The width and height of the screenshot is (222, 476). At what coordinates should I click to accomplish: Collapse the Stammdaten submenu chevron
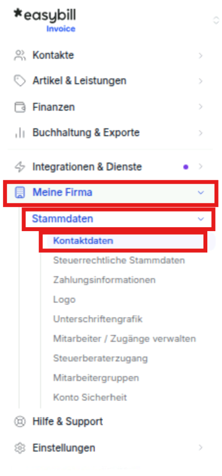point(200,219)
